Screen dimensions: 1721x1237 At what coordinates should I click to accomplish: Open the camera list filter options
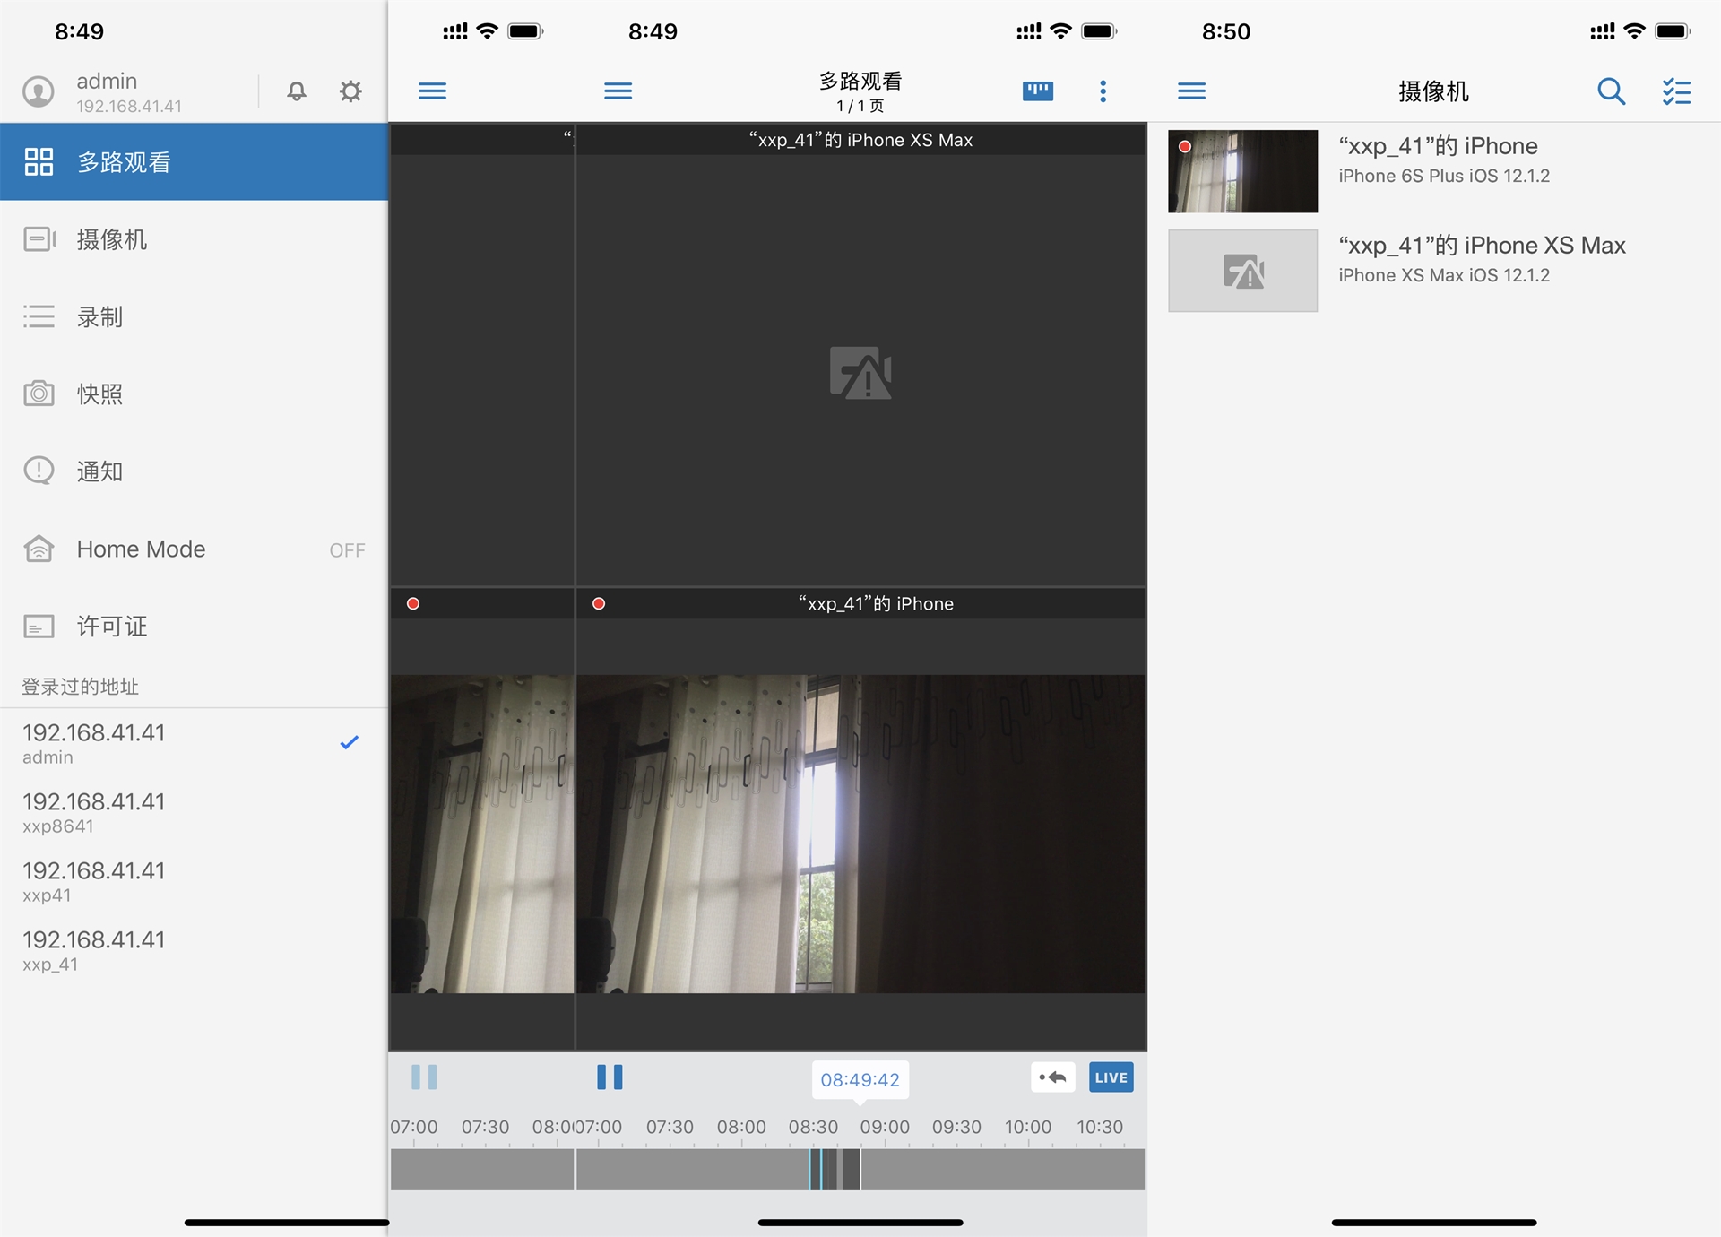click(1674, 91)
